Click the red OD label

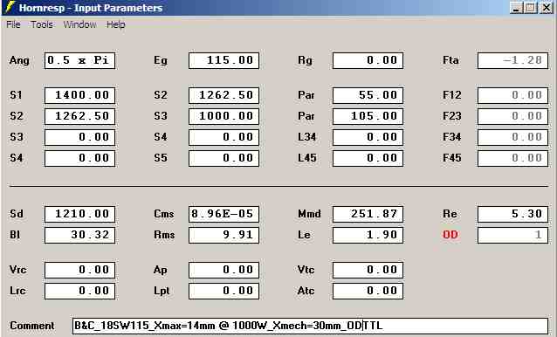pos(450,235)
